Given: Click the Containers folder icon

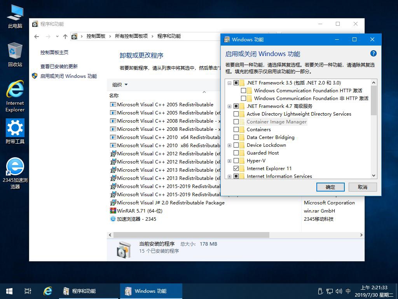Looking at the screenshot, I should 242,129.
